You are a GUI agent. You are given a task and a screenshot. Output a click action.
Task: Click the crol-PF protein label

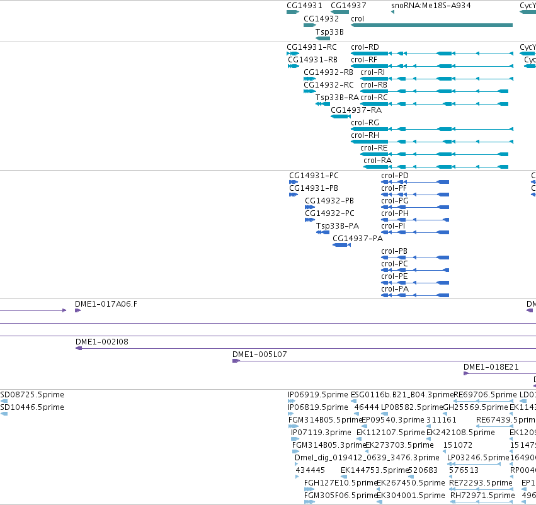pos(394,188)
